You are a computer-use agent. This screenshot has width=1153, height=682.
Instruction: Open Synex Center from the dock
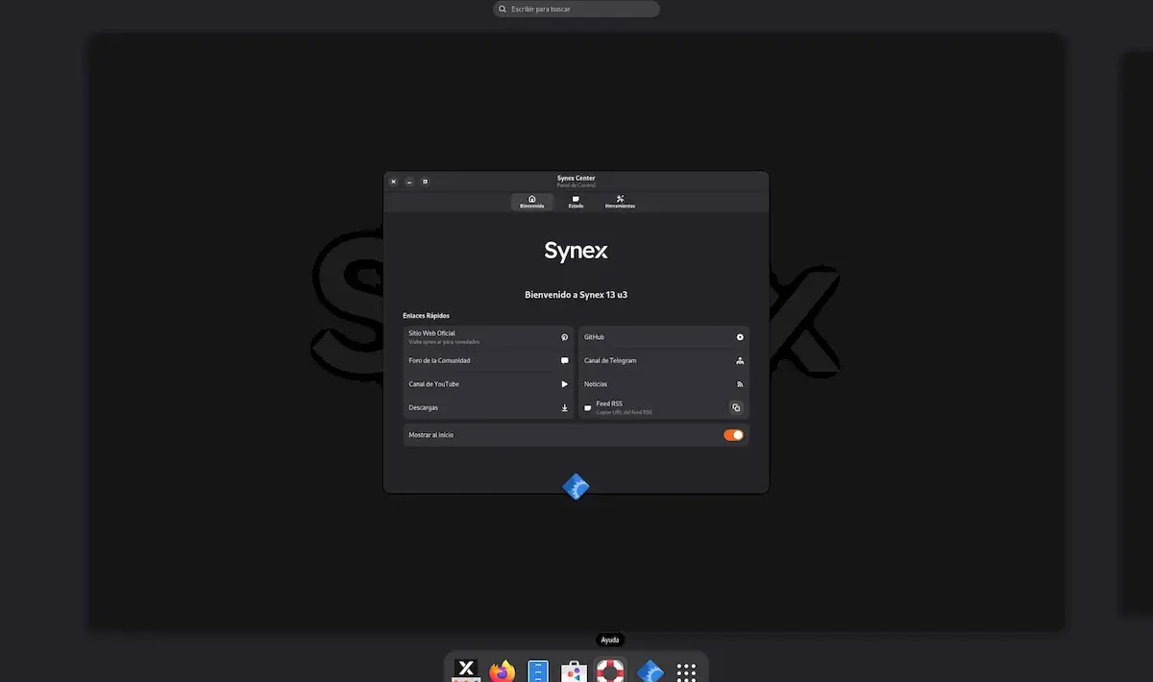tap(650, 671)
